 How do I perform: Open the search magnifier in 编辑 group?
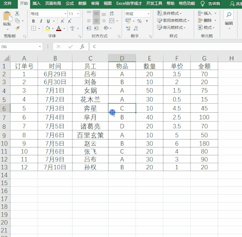[228, 15]
